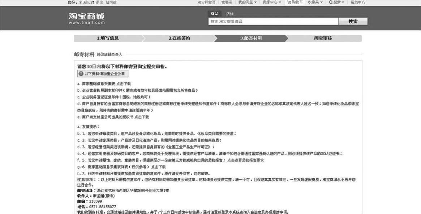Click the magnifier icon beside 搜索 menu
This screenshot has width=421, height=214.
coord(331,2)
